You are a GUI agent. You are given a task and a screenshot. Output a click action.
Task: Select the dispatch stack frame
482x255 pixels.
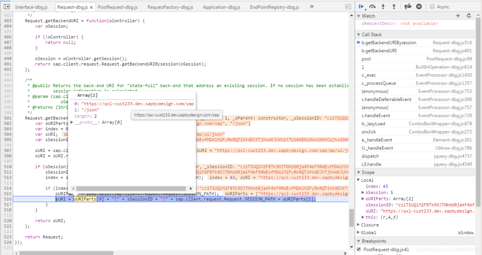coord(415,156)
